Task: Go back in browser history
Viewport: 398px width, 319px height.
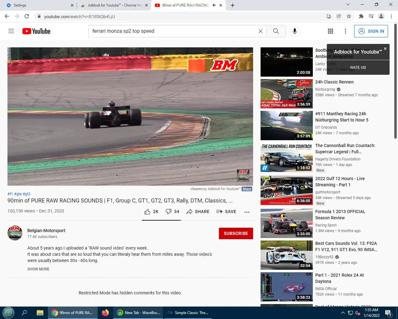Action: pyautogui.click(x=7, y=16)
